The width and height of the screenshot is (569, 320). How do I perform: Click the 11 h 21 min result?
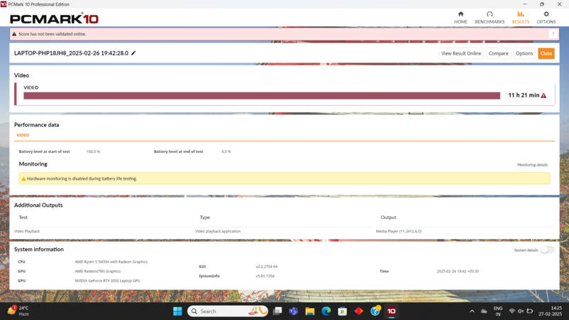click(523, 95)
